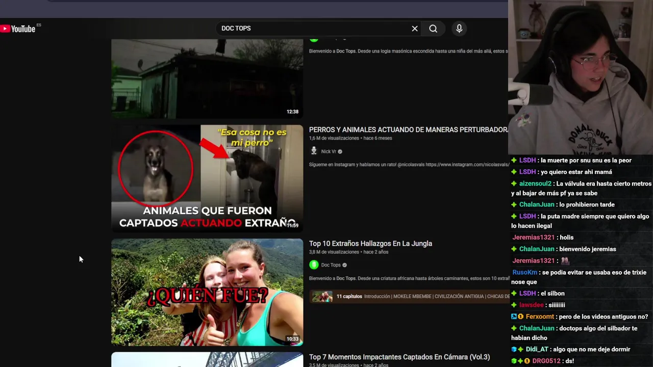Click chat username lawsdee

(531, 305)
